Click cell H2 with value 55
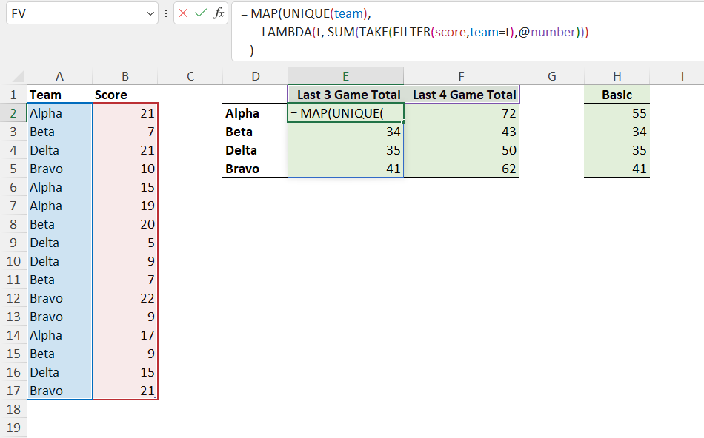This screenshot has height=438, width=704. (x=617, y=113)
